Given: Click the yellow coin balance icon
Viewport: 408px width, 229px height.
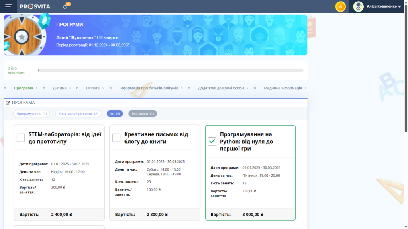Looking at the screenshot, I should click(341, 6).
